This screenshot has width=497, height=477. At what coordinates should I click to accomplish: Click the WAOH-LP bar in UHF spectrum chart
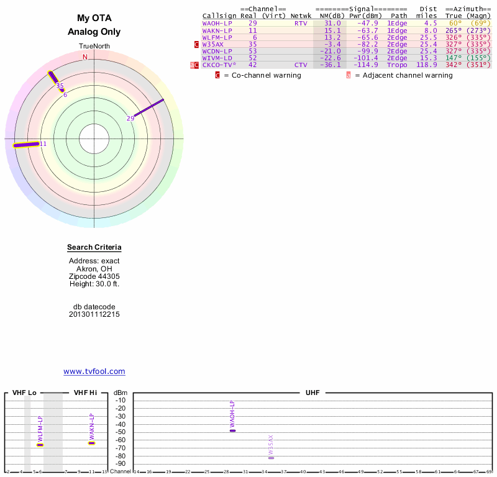pos(232,430)
